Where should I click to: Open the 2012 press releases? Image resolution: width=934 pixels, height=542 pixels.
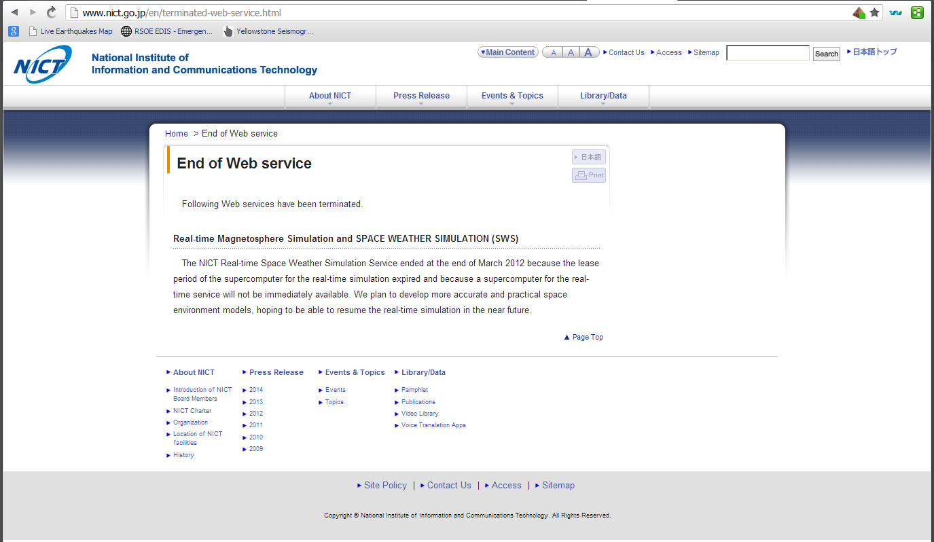click(256, 414)
